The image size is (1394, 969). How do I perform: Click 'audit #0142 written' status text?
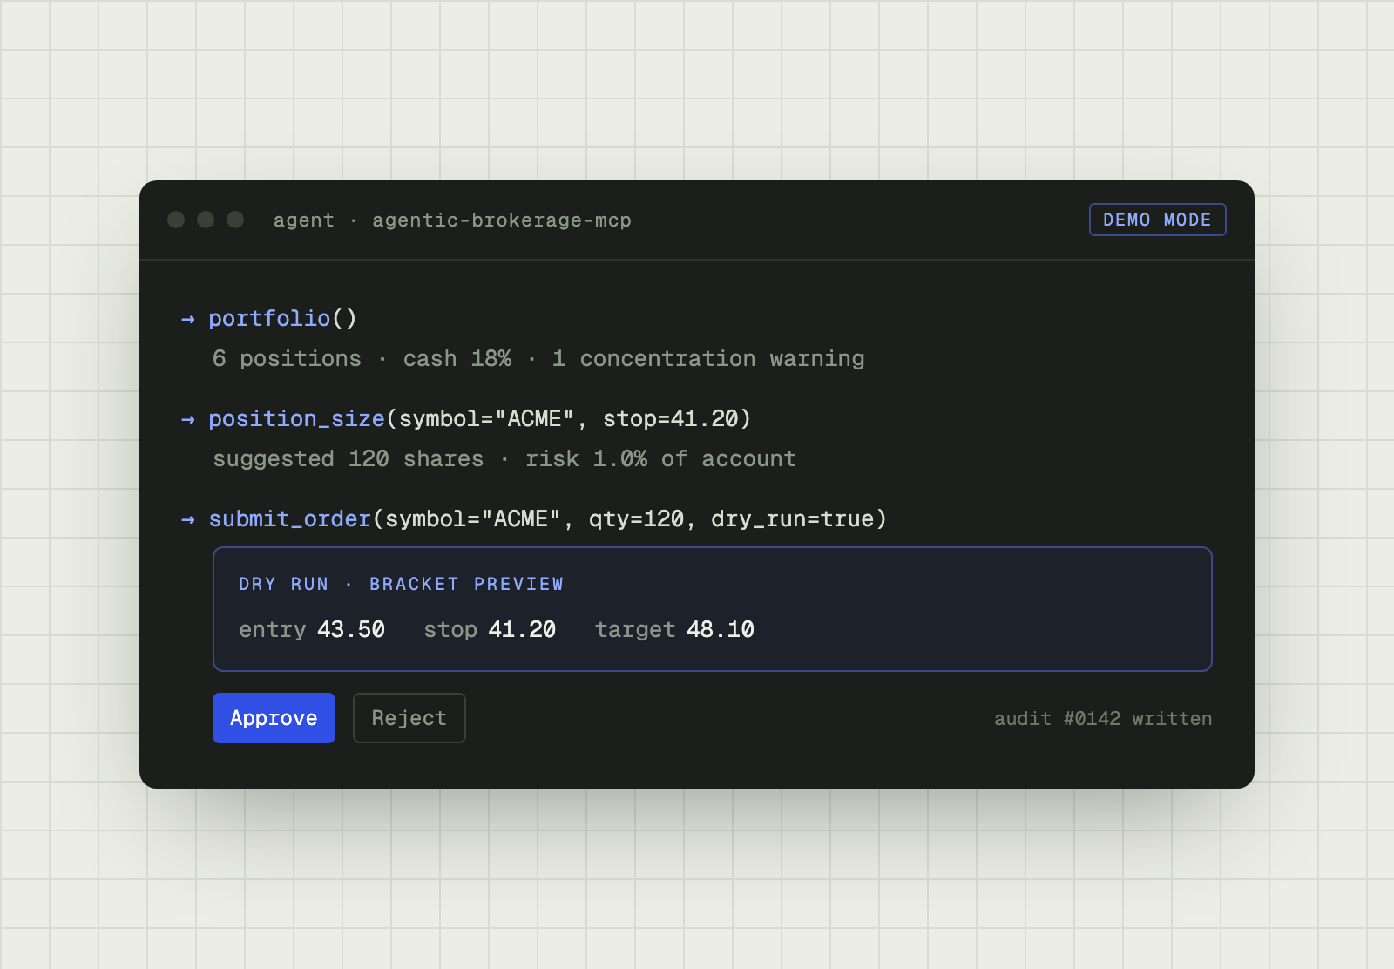[1103, 719]
